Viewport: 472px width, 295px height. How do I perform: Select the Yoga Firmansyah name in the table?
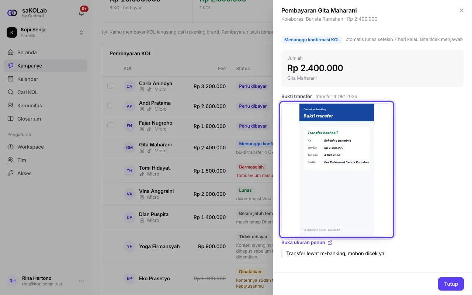click(159, 246)
